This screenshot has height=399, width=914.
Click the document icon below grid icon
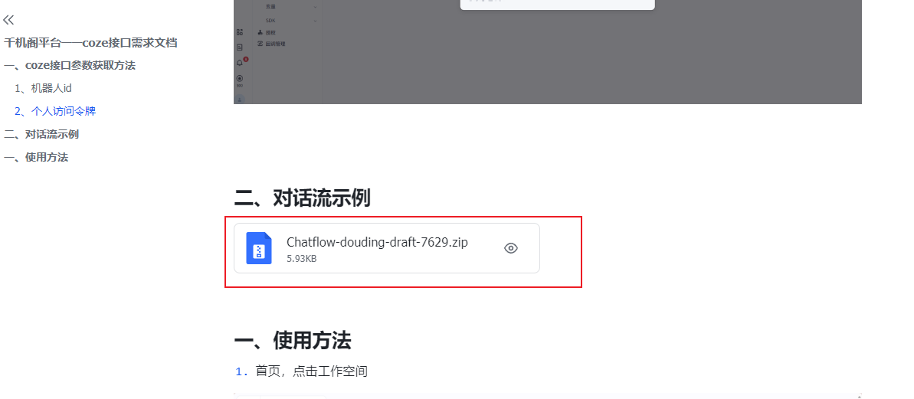240,47
